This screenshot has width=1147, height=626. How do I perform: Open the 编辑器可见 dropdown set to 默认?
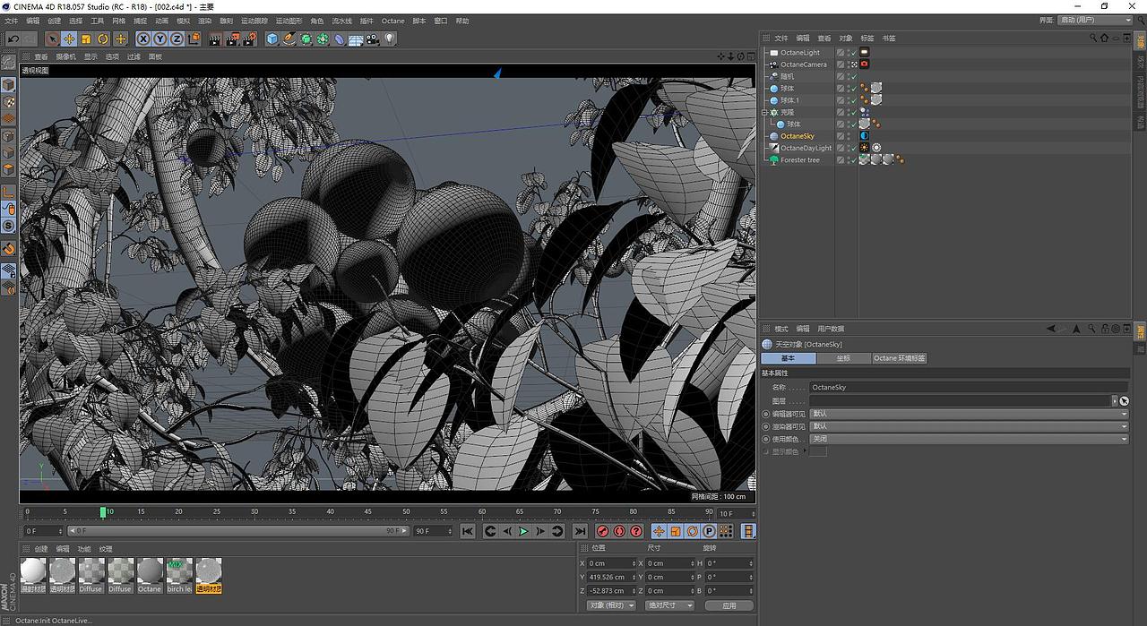(968, 413)
